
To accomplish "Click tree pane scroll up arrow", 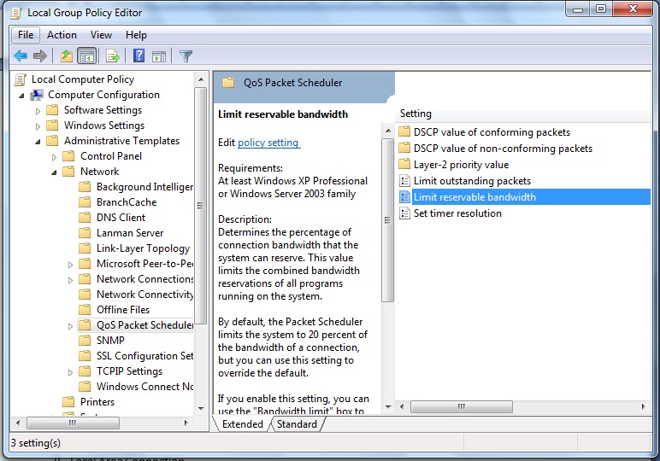I will point(201,79).
